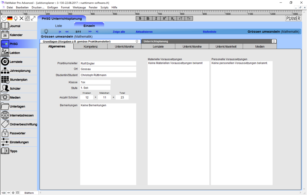Click the Aktualisieren link
The image size is (307, 195).
144,32
